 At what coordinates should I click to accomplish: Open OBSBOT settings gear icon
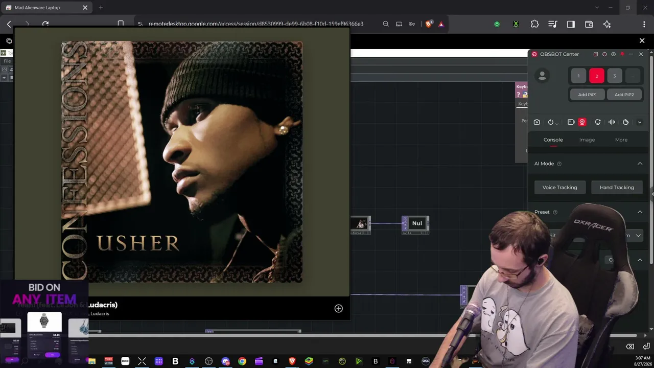pyautogui.click(x=613, y=54)
